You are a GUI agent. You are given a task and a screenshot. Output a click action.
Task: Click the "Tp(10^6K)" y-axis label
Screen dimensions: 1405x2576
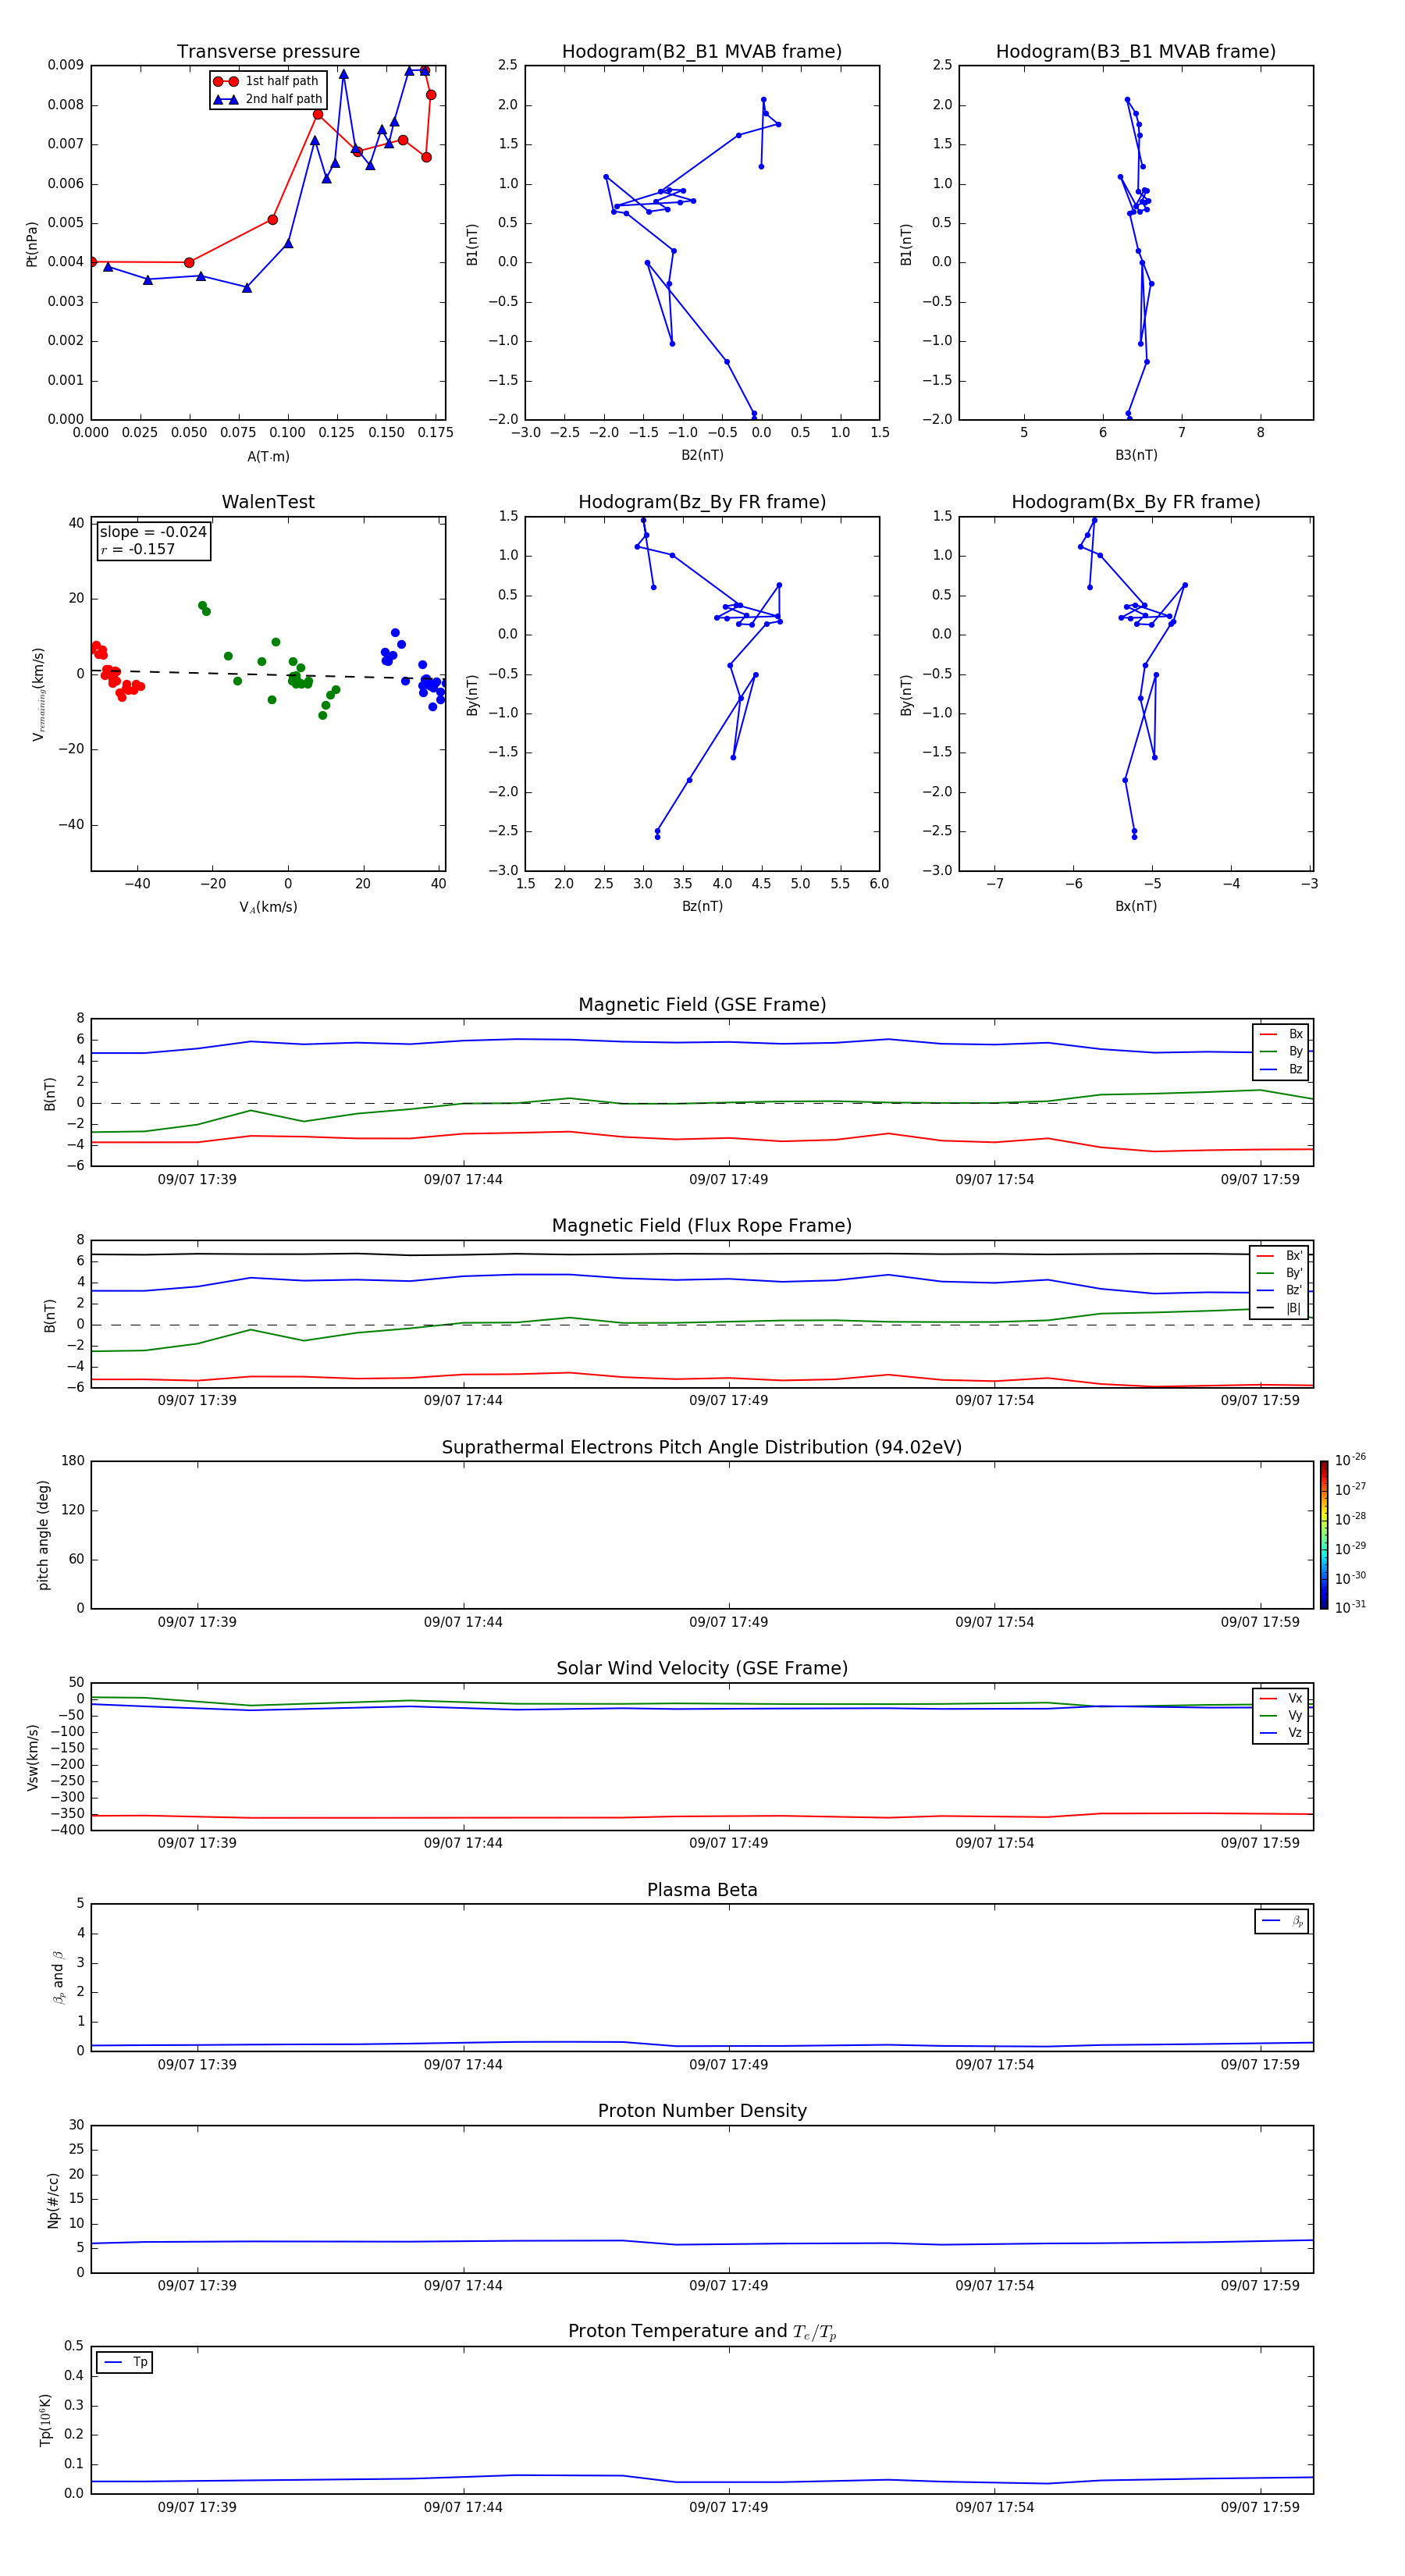(x=46, y=2420)
